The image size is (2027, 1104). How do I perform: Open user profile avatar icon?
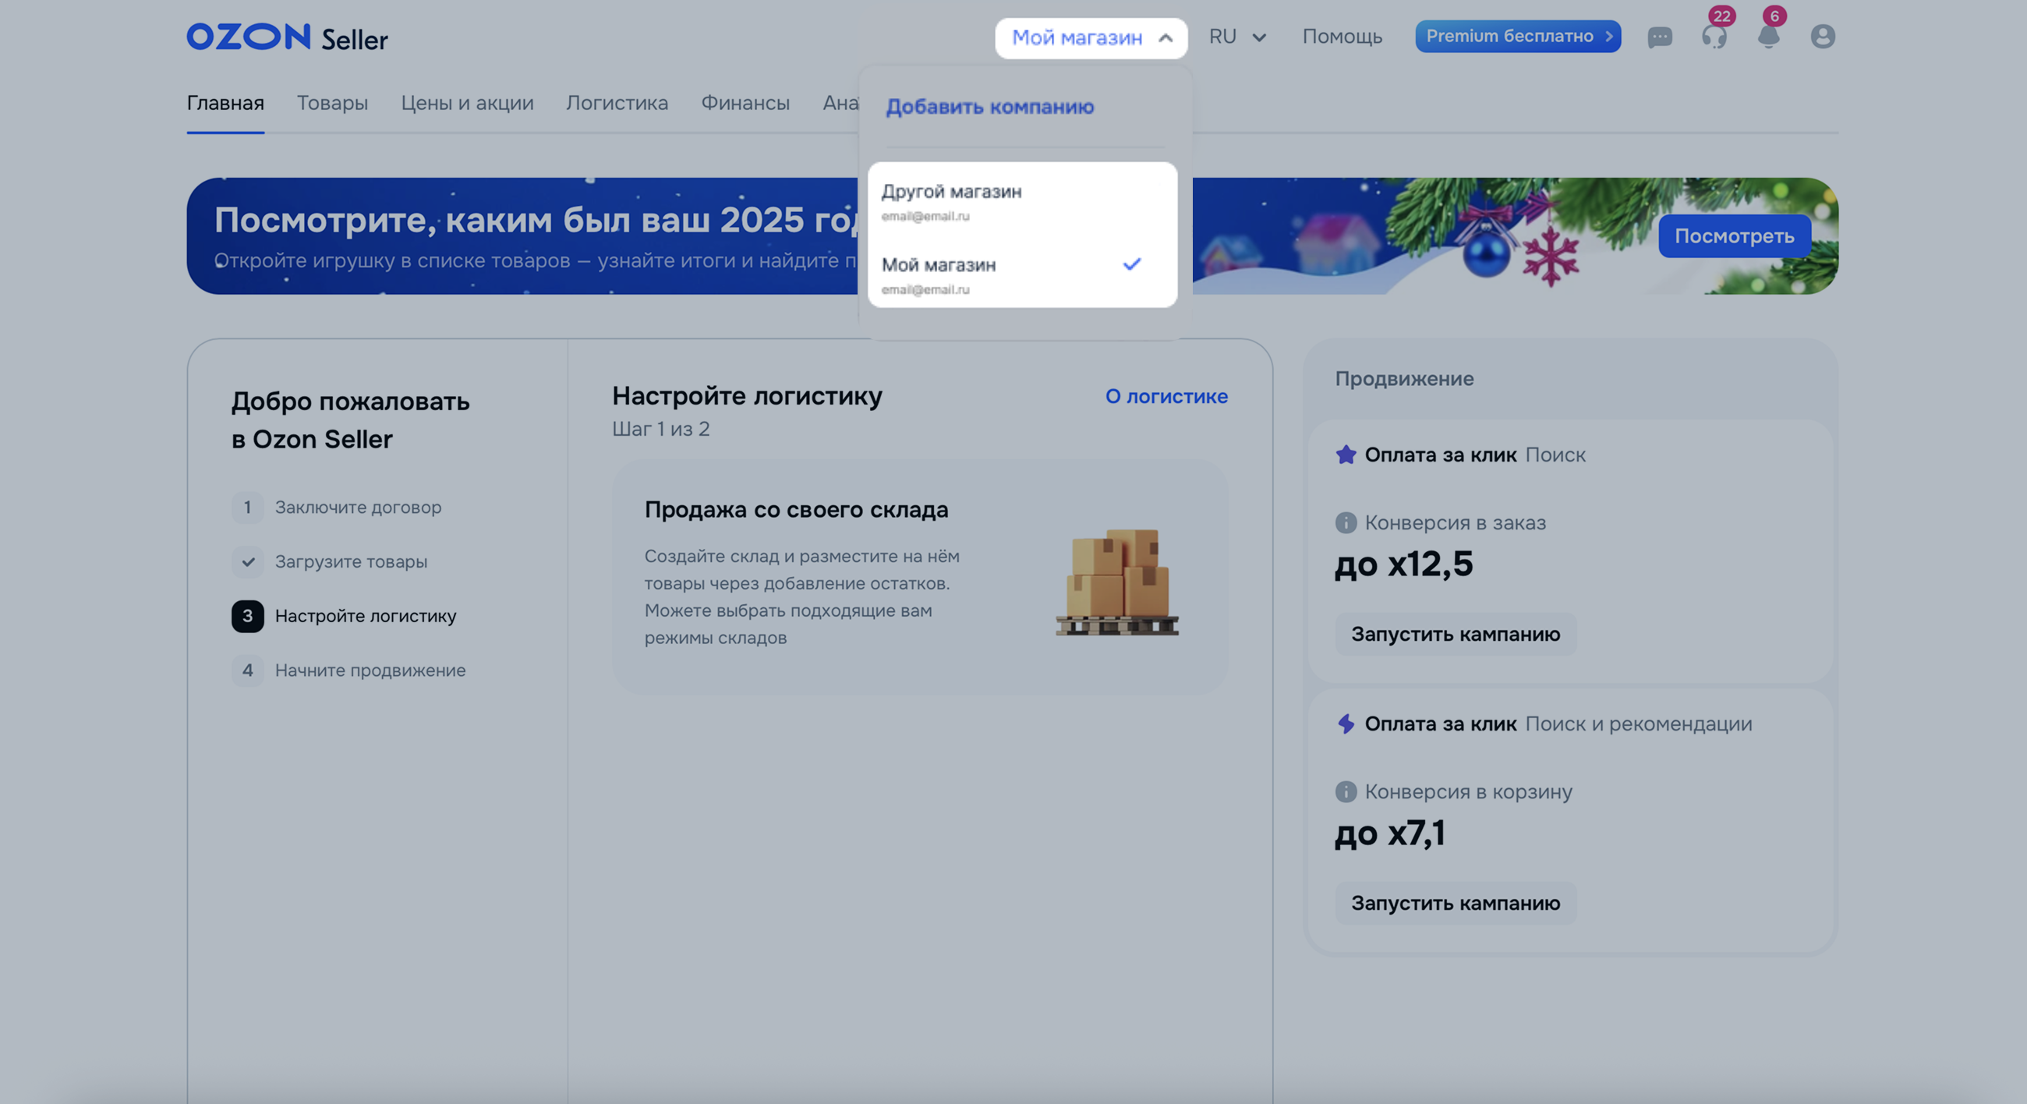click(1823, 37)
